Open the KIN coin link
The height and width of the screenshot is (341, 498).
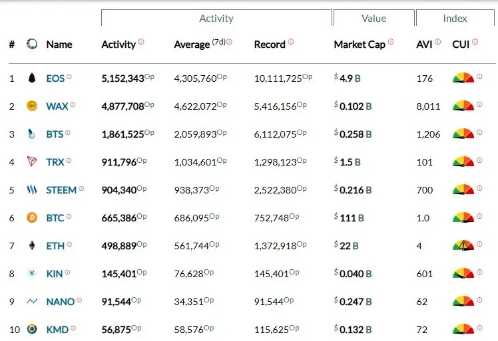[55, 274]
